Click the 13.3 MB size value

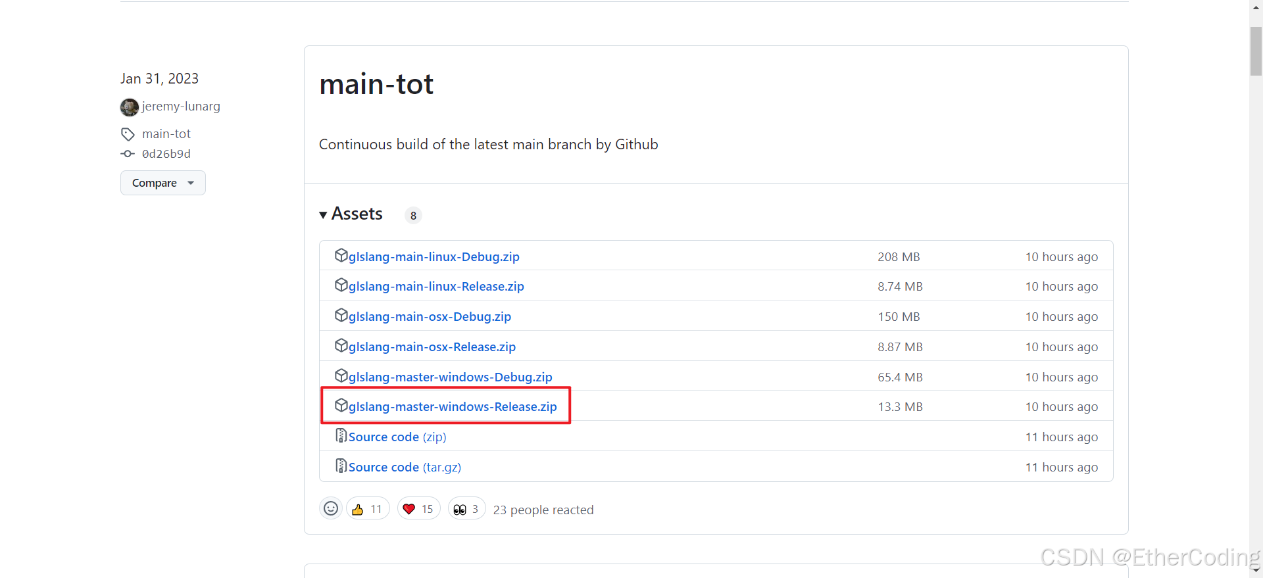coord(900,407)
